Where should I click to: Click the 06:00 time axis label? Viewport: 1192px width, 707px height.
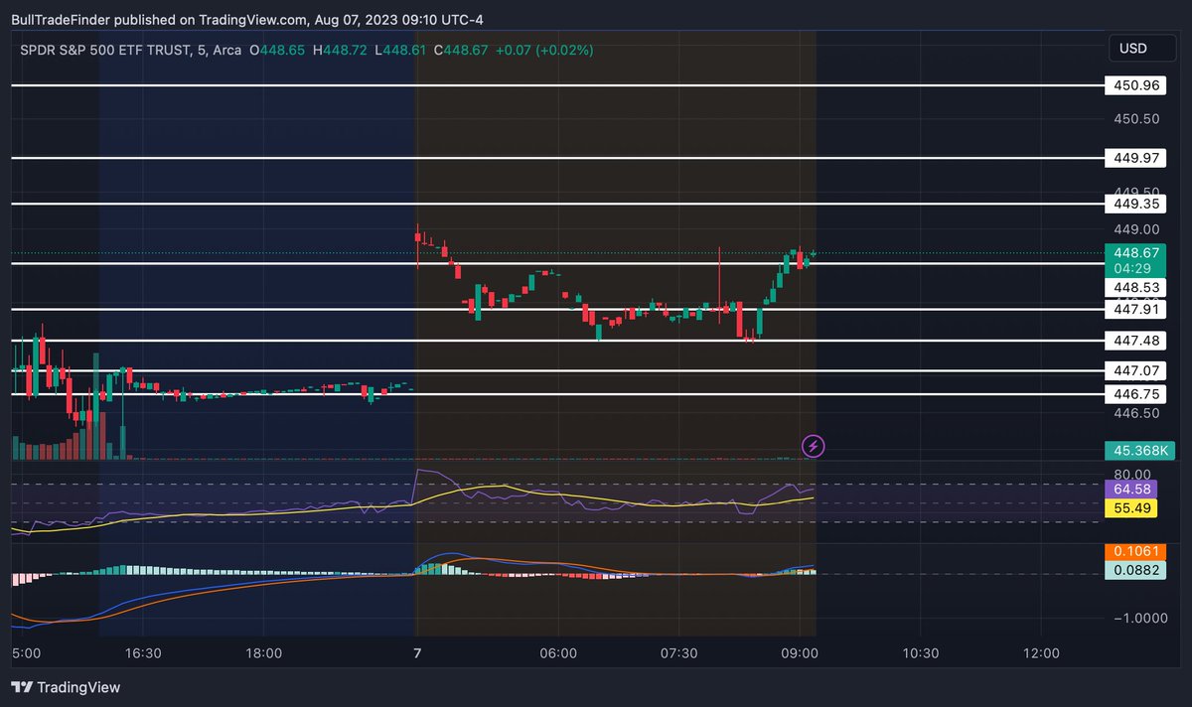(x=558, y=652)
